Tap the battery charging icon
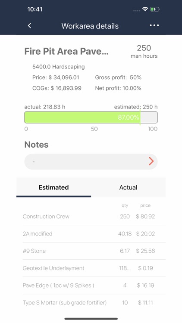 pyautogui.click(x=155, y=9)
